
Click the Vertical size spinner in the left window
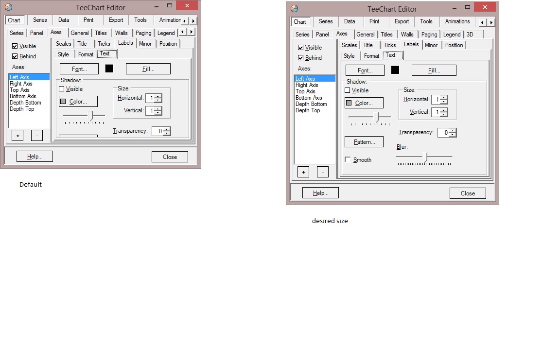point(158,111)
